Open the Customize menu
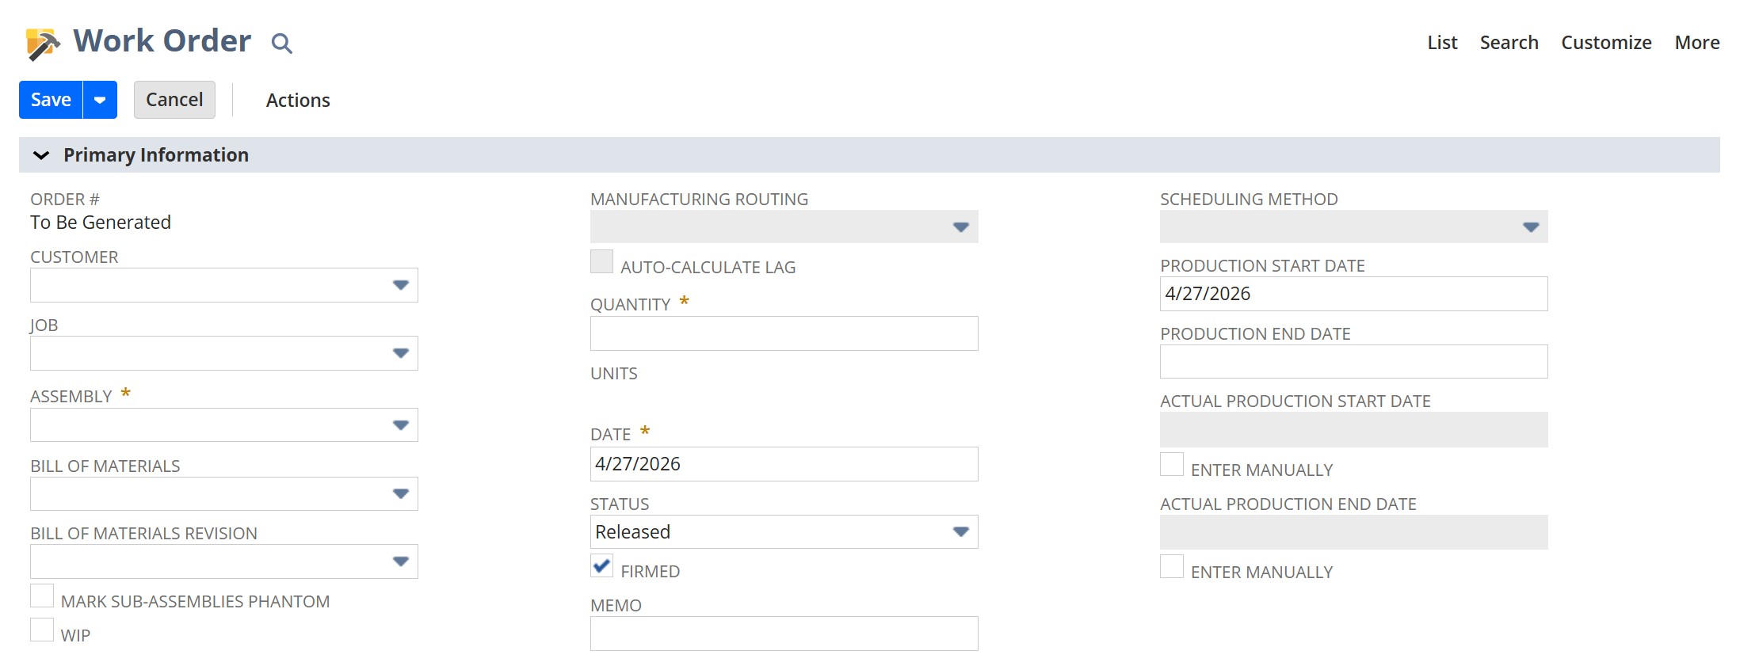Image resolution: width=1740 pixels, height=666 pixels. (1605, 43)
